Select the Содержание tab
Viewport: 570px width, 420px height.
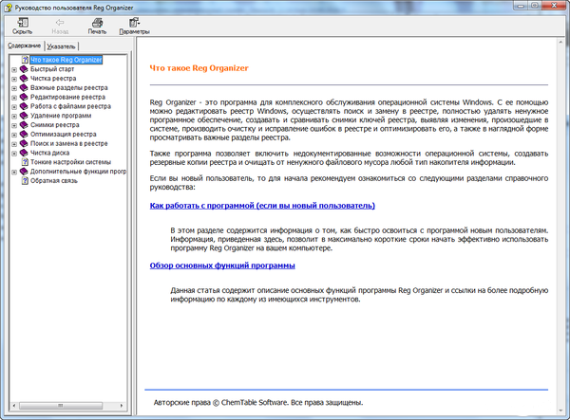tap(25, 46)
